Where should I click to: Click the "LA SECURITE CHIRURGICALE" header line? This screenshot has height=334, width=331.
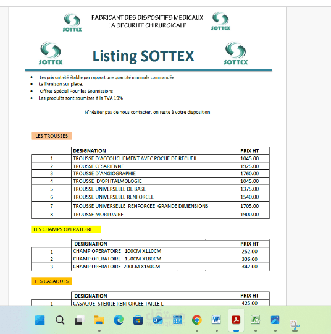pos(147,25)
